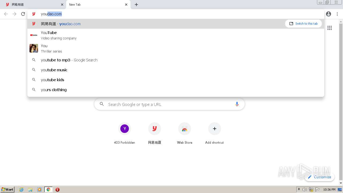This screenshot has height=193, width=343.
Task: Select the youtube music suggestion
Action: click(x=176, y=70)
